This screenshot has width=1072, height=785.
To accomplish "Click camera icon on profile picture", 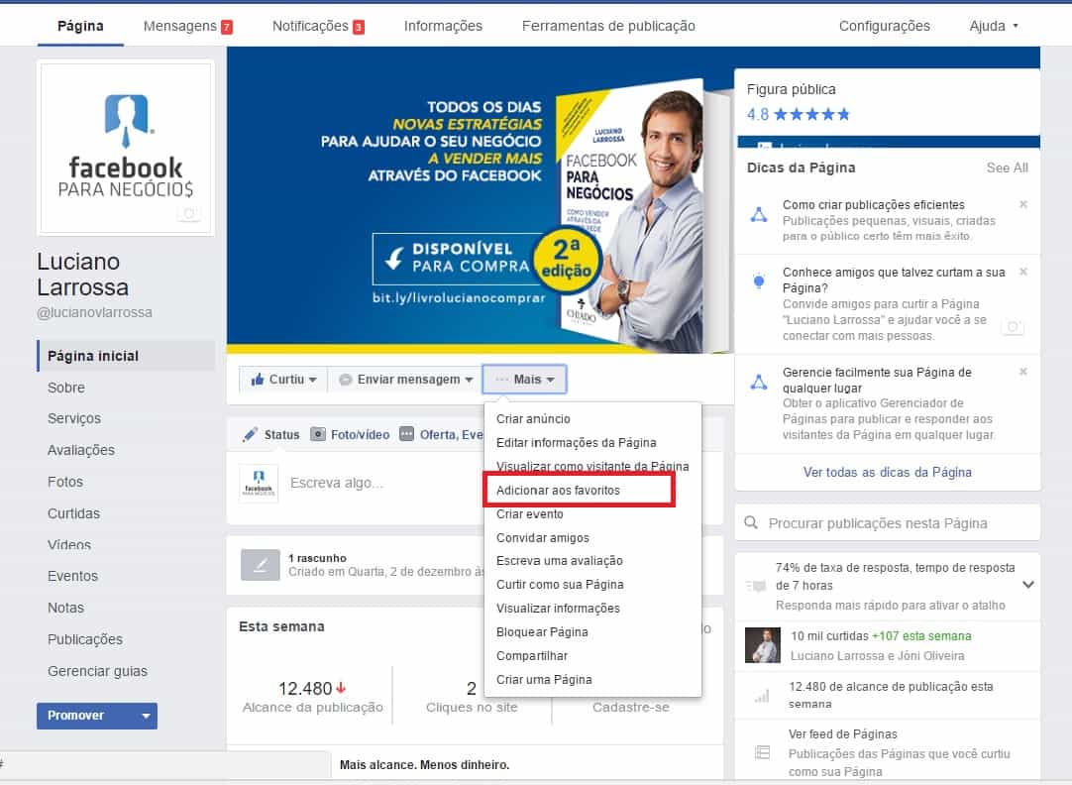I will click(x=189, y=214).
